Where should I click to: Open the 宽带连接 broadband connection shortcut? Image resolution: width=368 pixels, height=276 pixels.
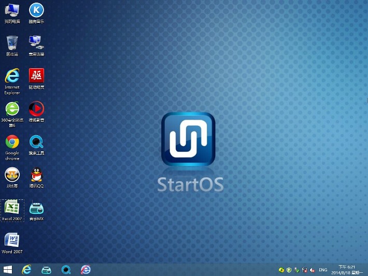(36, 46)
